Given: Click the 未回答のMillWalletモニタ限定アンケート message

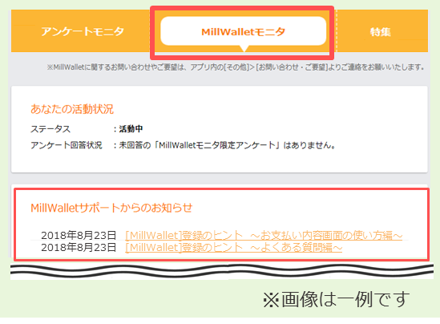Looking at the screenshot, I should coord(227,145).
